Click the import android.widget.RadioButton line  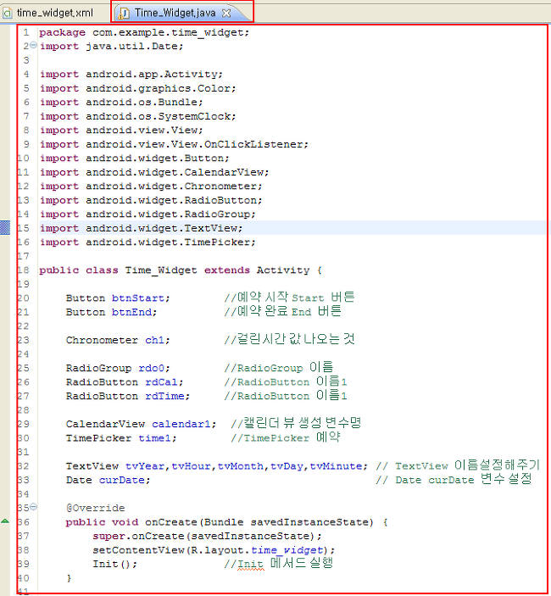[x=151, y=200]
